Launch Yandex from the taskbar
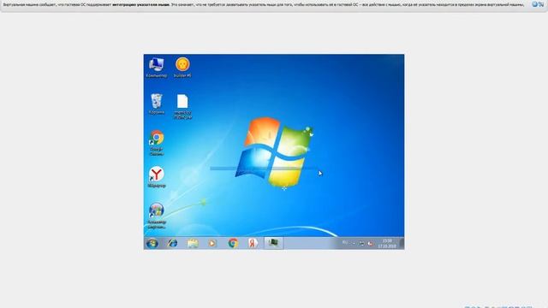Viewport: 548px width, 308px height. pos(253,243)
